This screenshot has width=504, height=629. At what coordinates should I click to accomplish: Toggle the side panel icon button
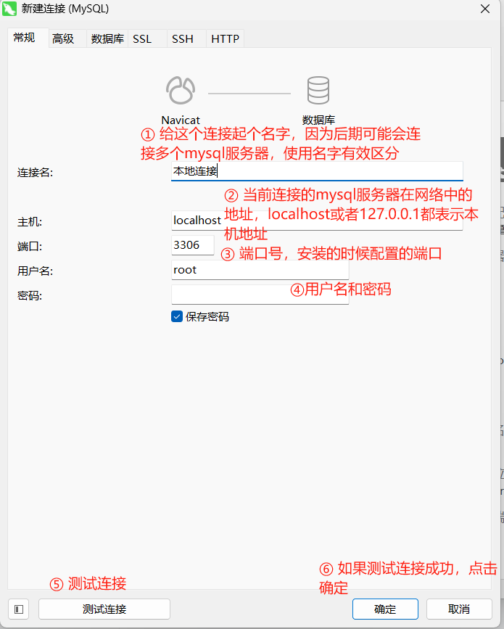pos(18,609)
